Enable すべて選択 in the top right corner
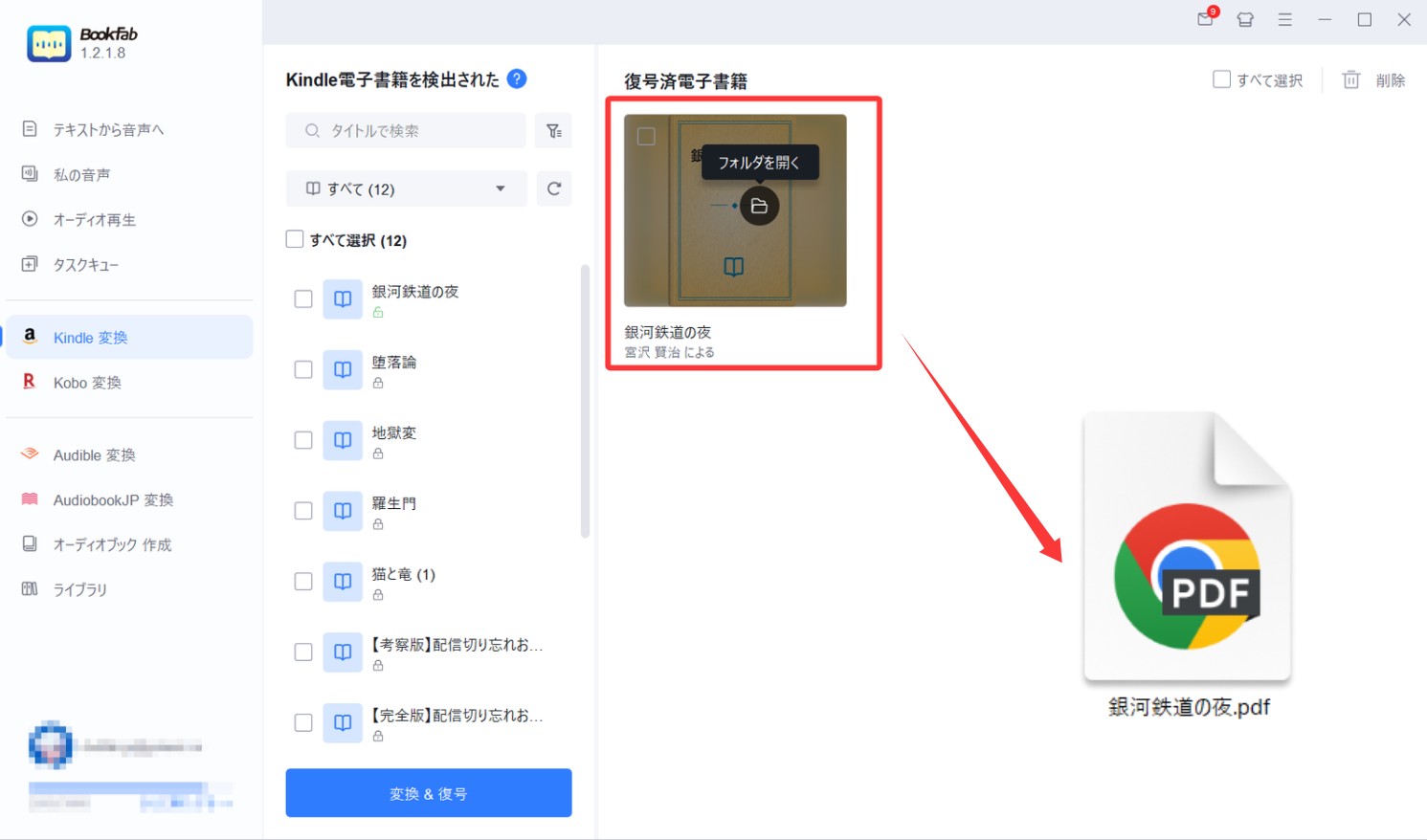 pos(1221,80)
